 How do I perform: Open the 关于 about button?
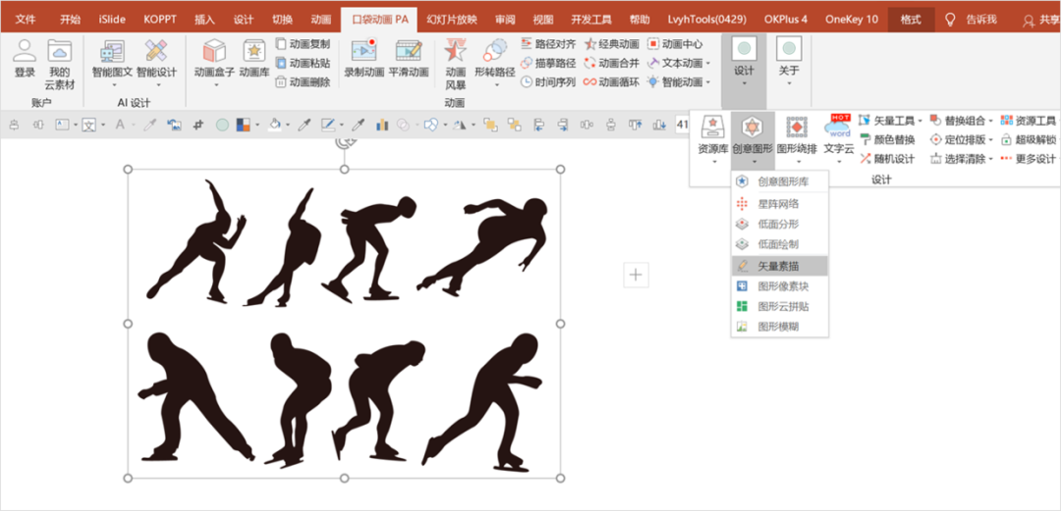(x=788, y=62)
